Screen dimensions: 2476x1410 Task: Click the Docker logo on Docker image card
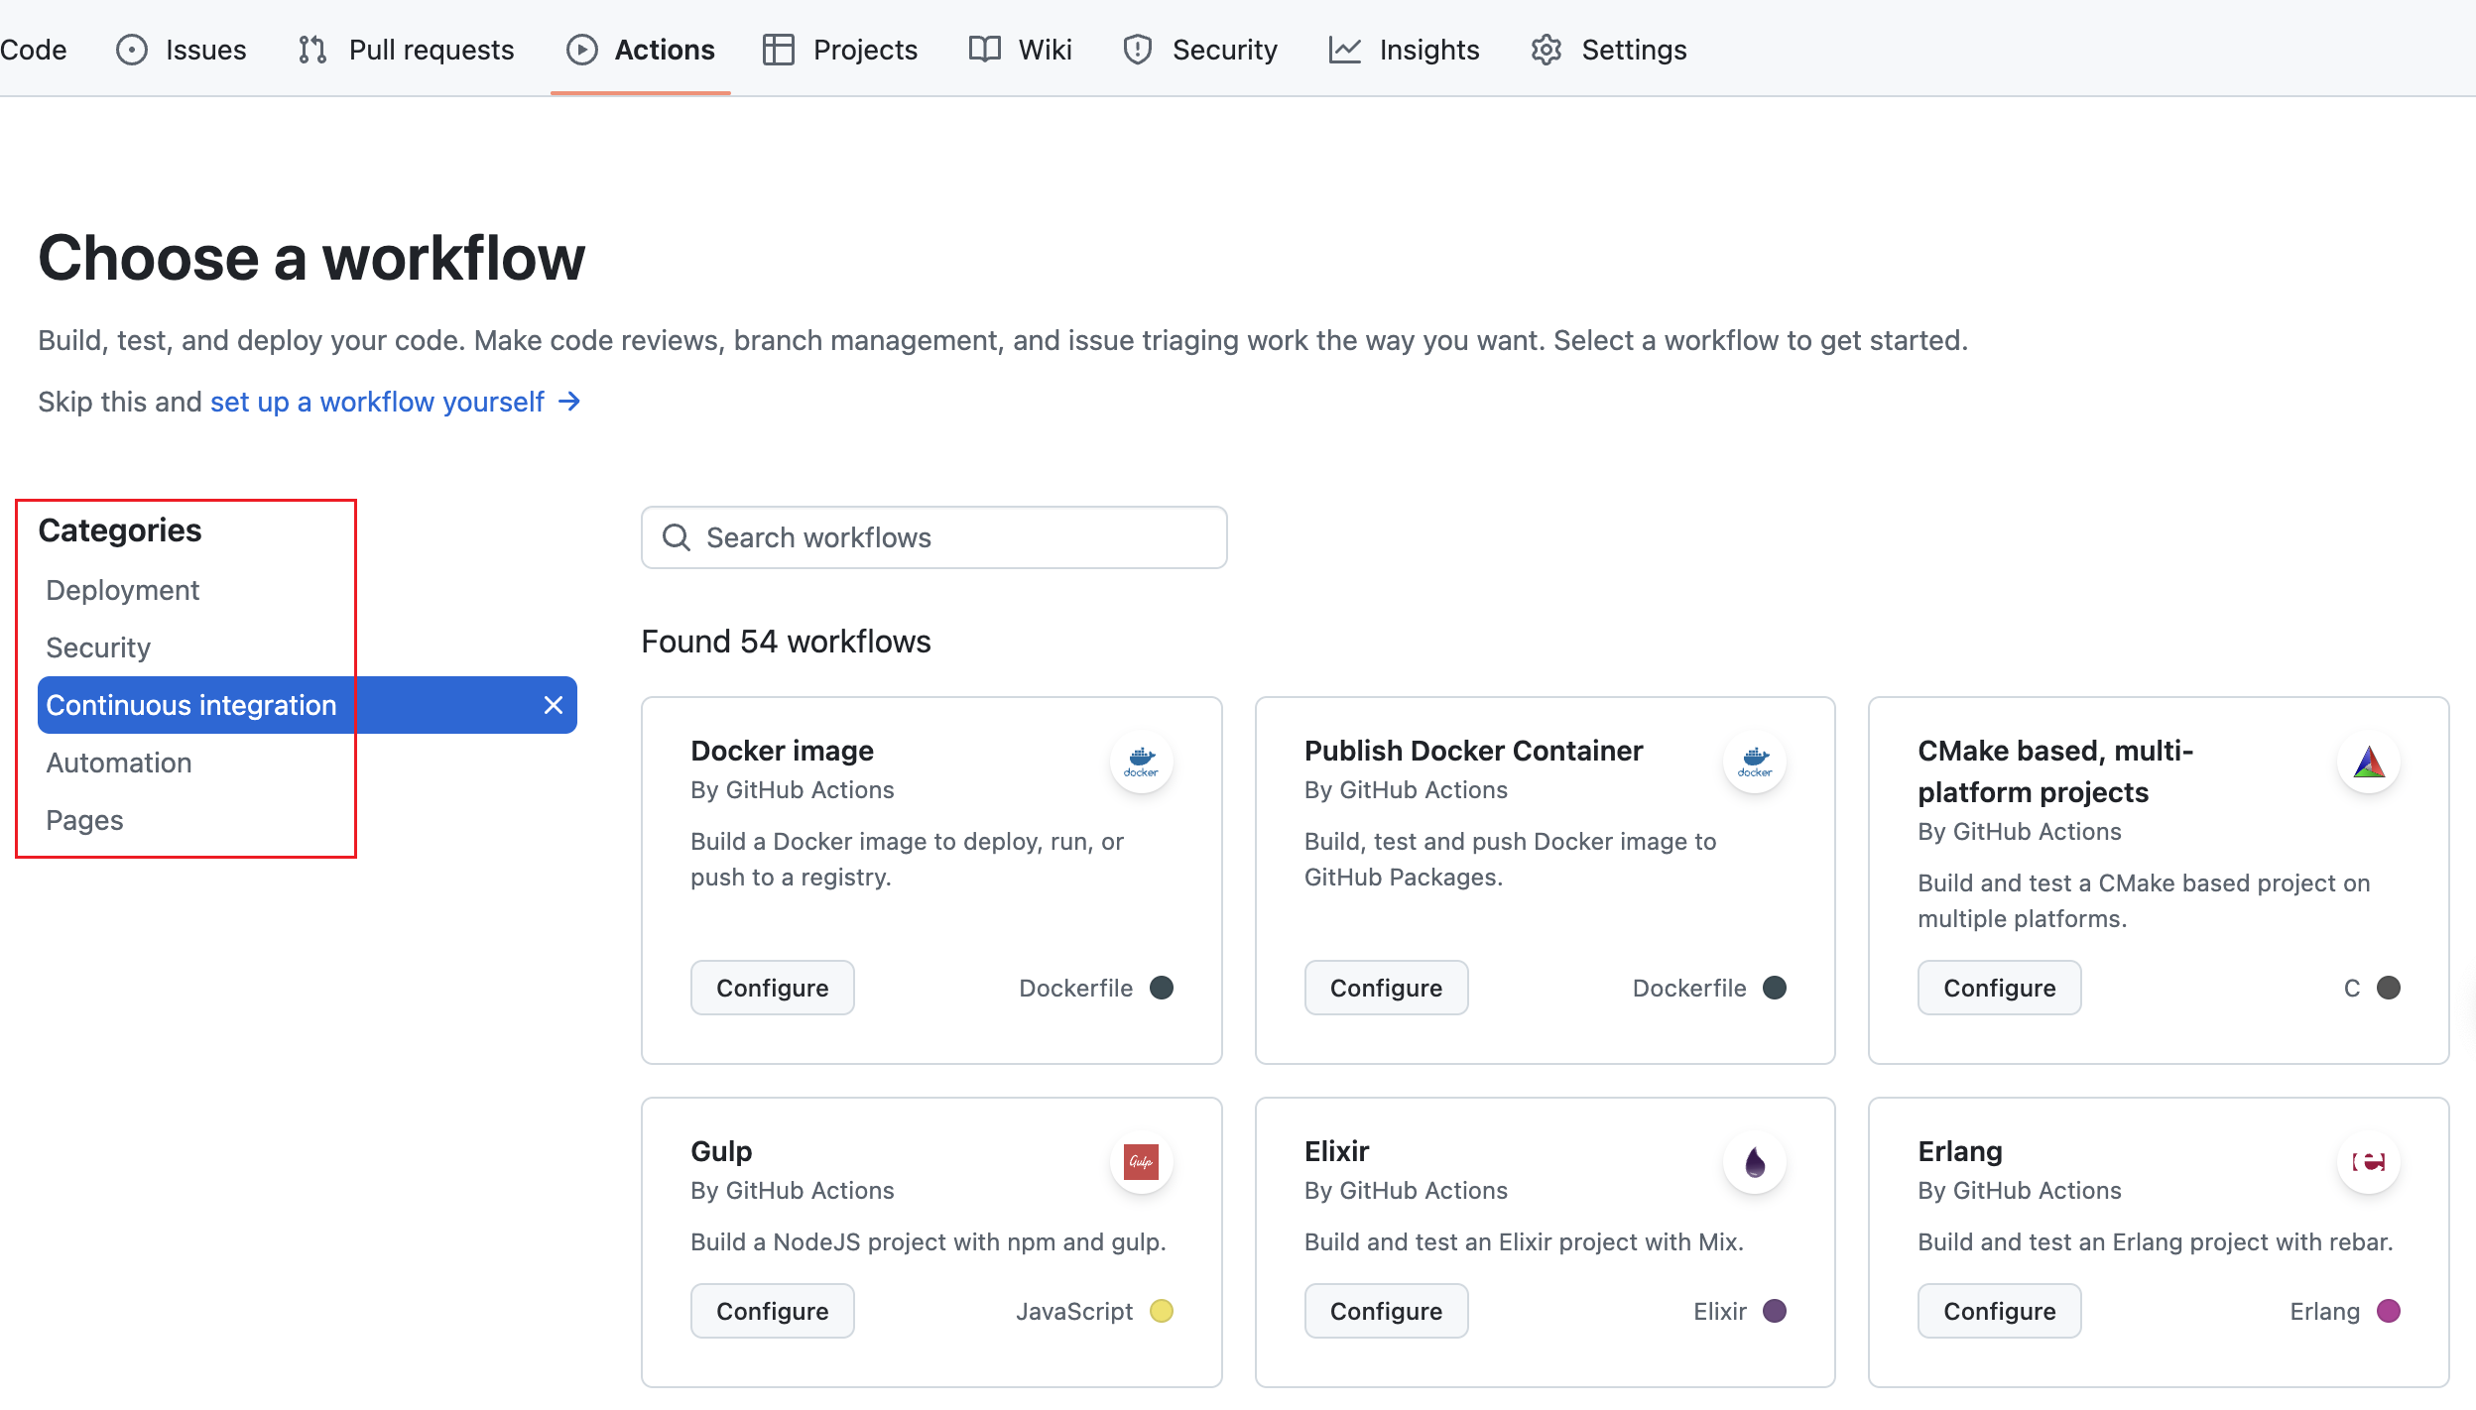click(1141, 763)
